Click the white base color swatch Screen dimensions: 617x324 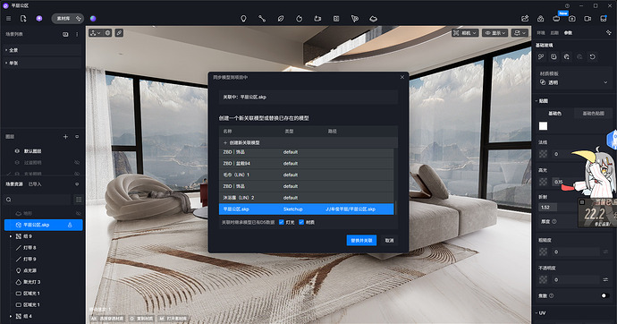[543, 126]
